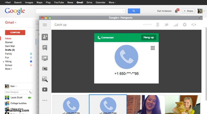This screenshot has height=114, width=207.
Task: Expand More labels in Gmail sidebar
Action: [8, 69]
